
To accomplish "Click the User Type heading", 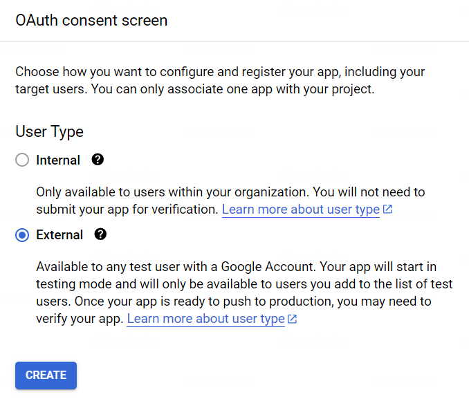I will coord(49,131).
